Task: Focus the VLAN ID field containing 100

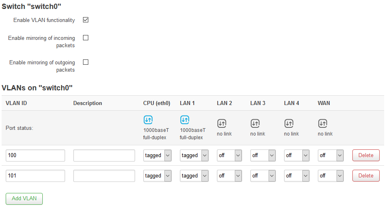Action: (x=35, y=155)
